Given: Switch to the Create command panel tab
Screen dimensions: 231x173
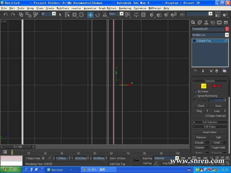Looking at the screenshot, I should pyautogui.click(x=193, y=22).
